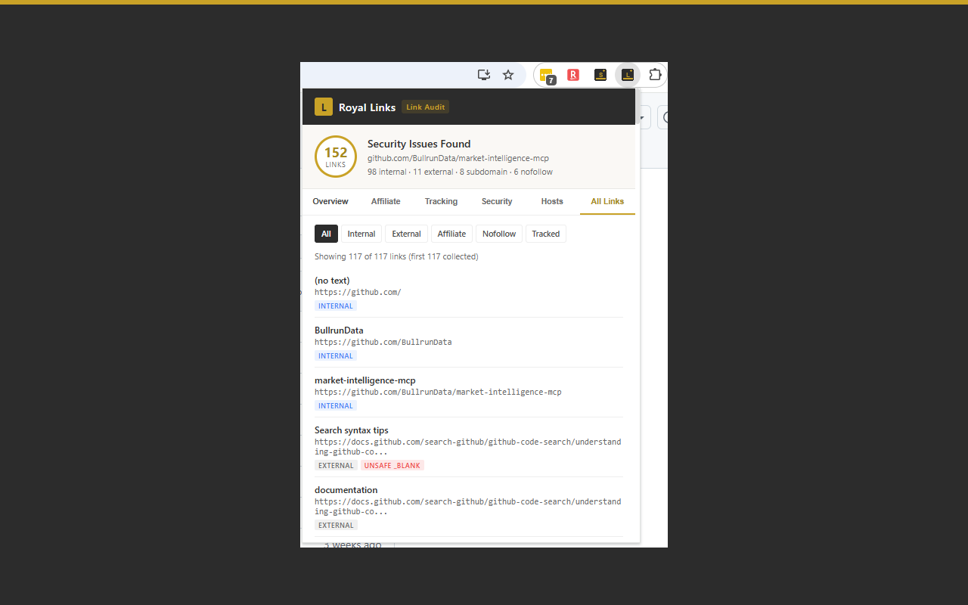Click the Royal Links L logo in popup header
The image size is (968, 605).
point(323,107)
